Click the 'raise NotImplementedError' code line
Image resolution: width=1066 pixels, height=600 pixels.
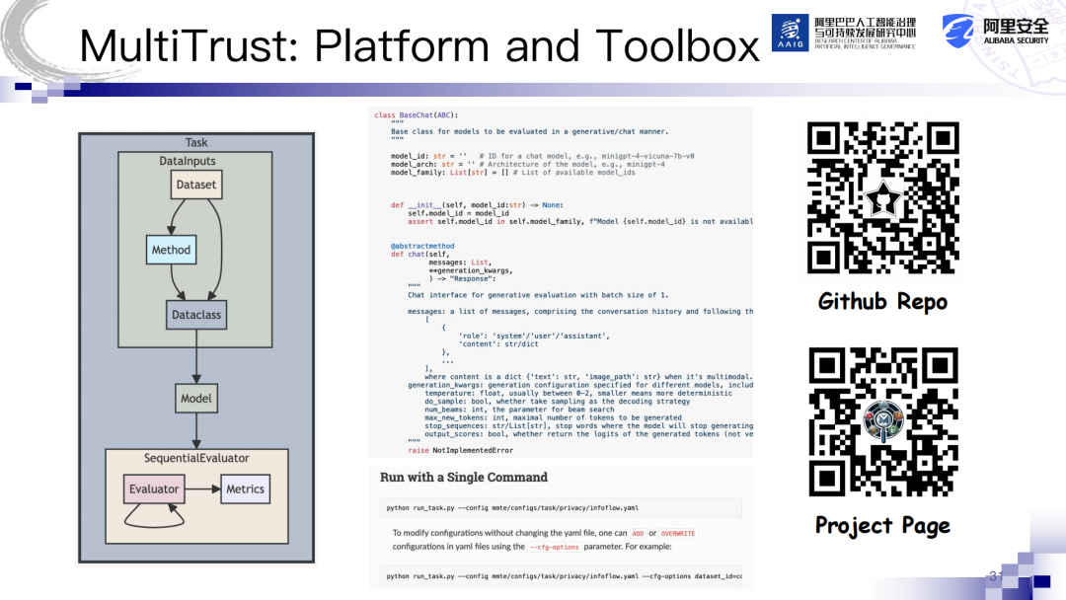click(x=460, y=451)
